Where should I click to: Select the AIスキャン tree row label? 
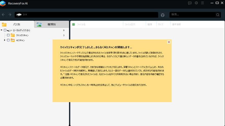21,40
